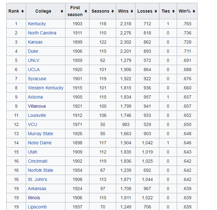Select Murray State's first season 1926

pyautogui.click(x=77, y=134)
